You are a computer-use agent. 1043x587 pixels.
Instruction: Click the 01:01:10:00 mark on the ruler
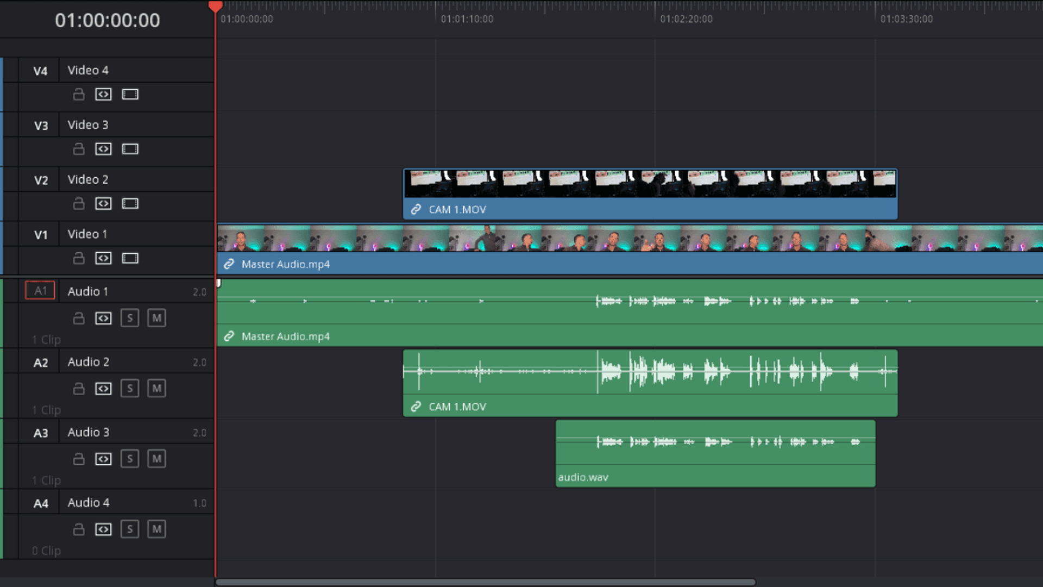[x=467, y=19]
